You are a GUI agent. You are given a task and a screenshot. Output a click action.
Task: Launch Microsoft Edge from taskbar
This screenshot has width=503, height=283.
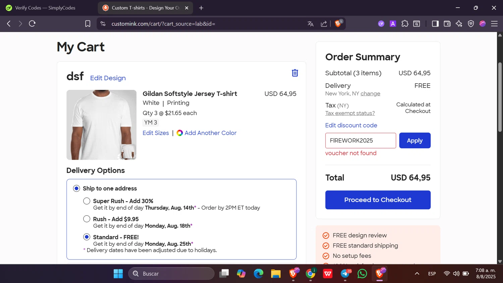click(259, 274)
